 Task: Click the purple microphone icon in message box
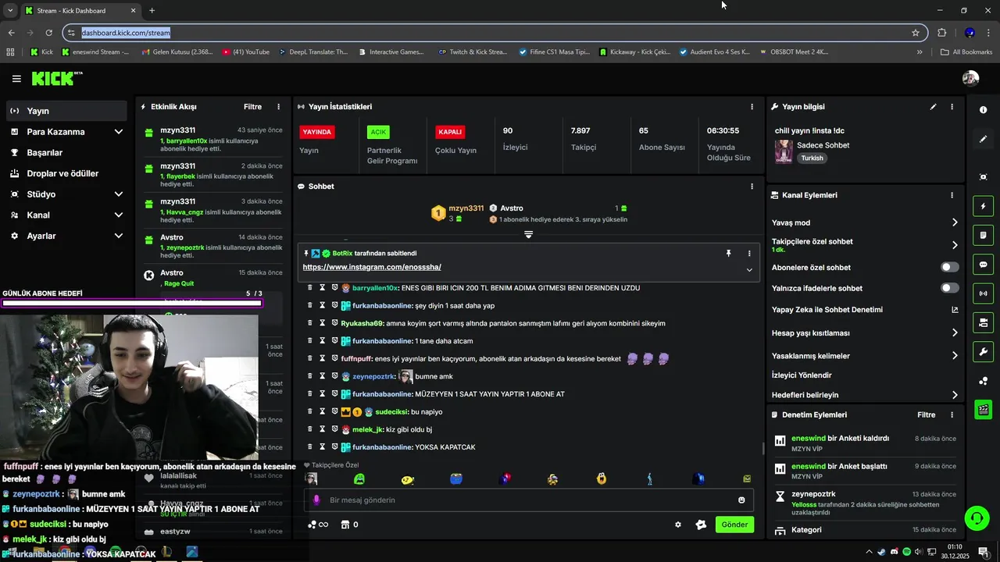(x=316, y=500)
